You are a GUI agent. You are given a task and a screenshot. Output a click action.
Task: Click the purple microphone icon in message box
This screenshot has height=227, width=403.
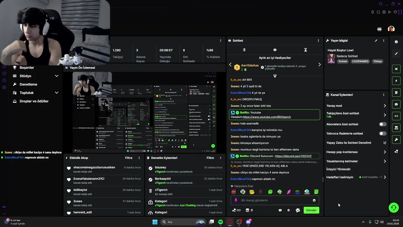236,200
